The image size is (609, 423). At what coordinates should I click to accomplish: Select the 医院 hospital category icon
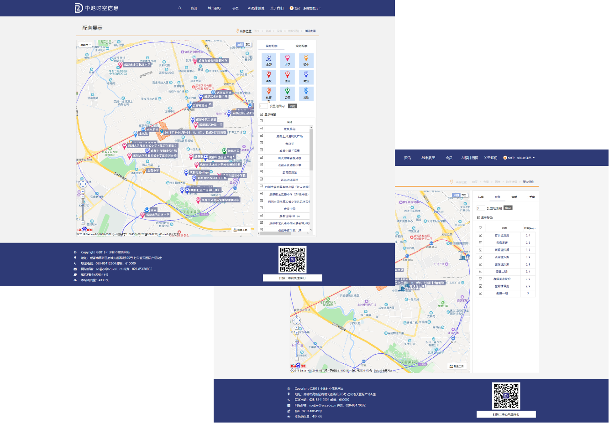pos(287,77)
